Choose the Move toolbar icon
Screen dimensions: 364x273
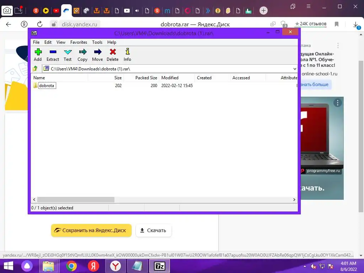pyautogui.click(x=97, y=55)
